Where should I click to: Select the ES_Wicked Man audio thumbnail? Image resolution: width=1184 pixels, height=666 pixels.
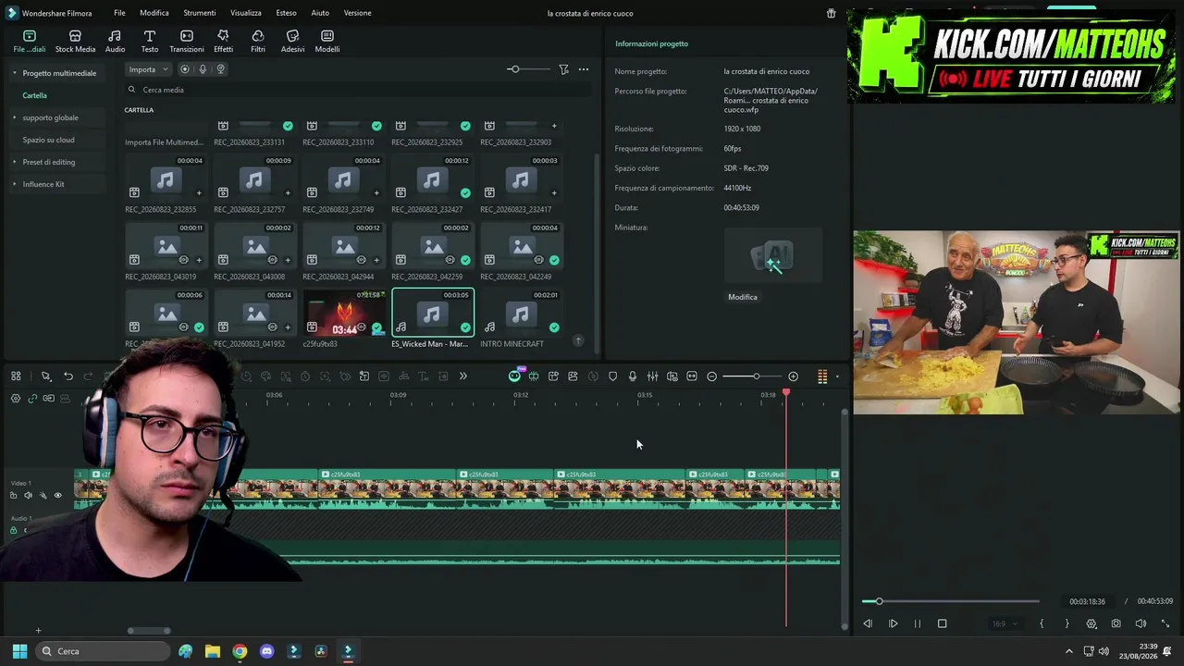click(x=433, y=313)
